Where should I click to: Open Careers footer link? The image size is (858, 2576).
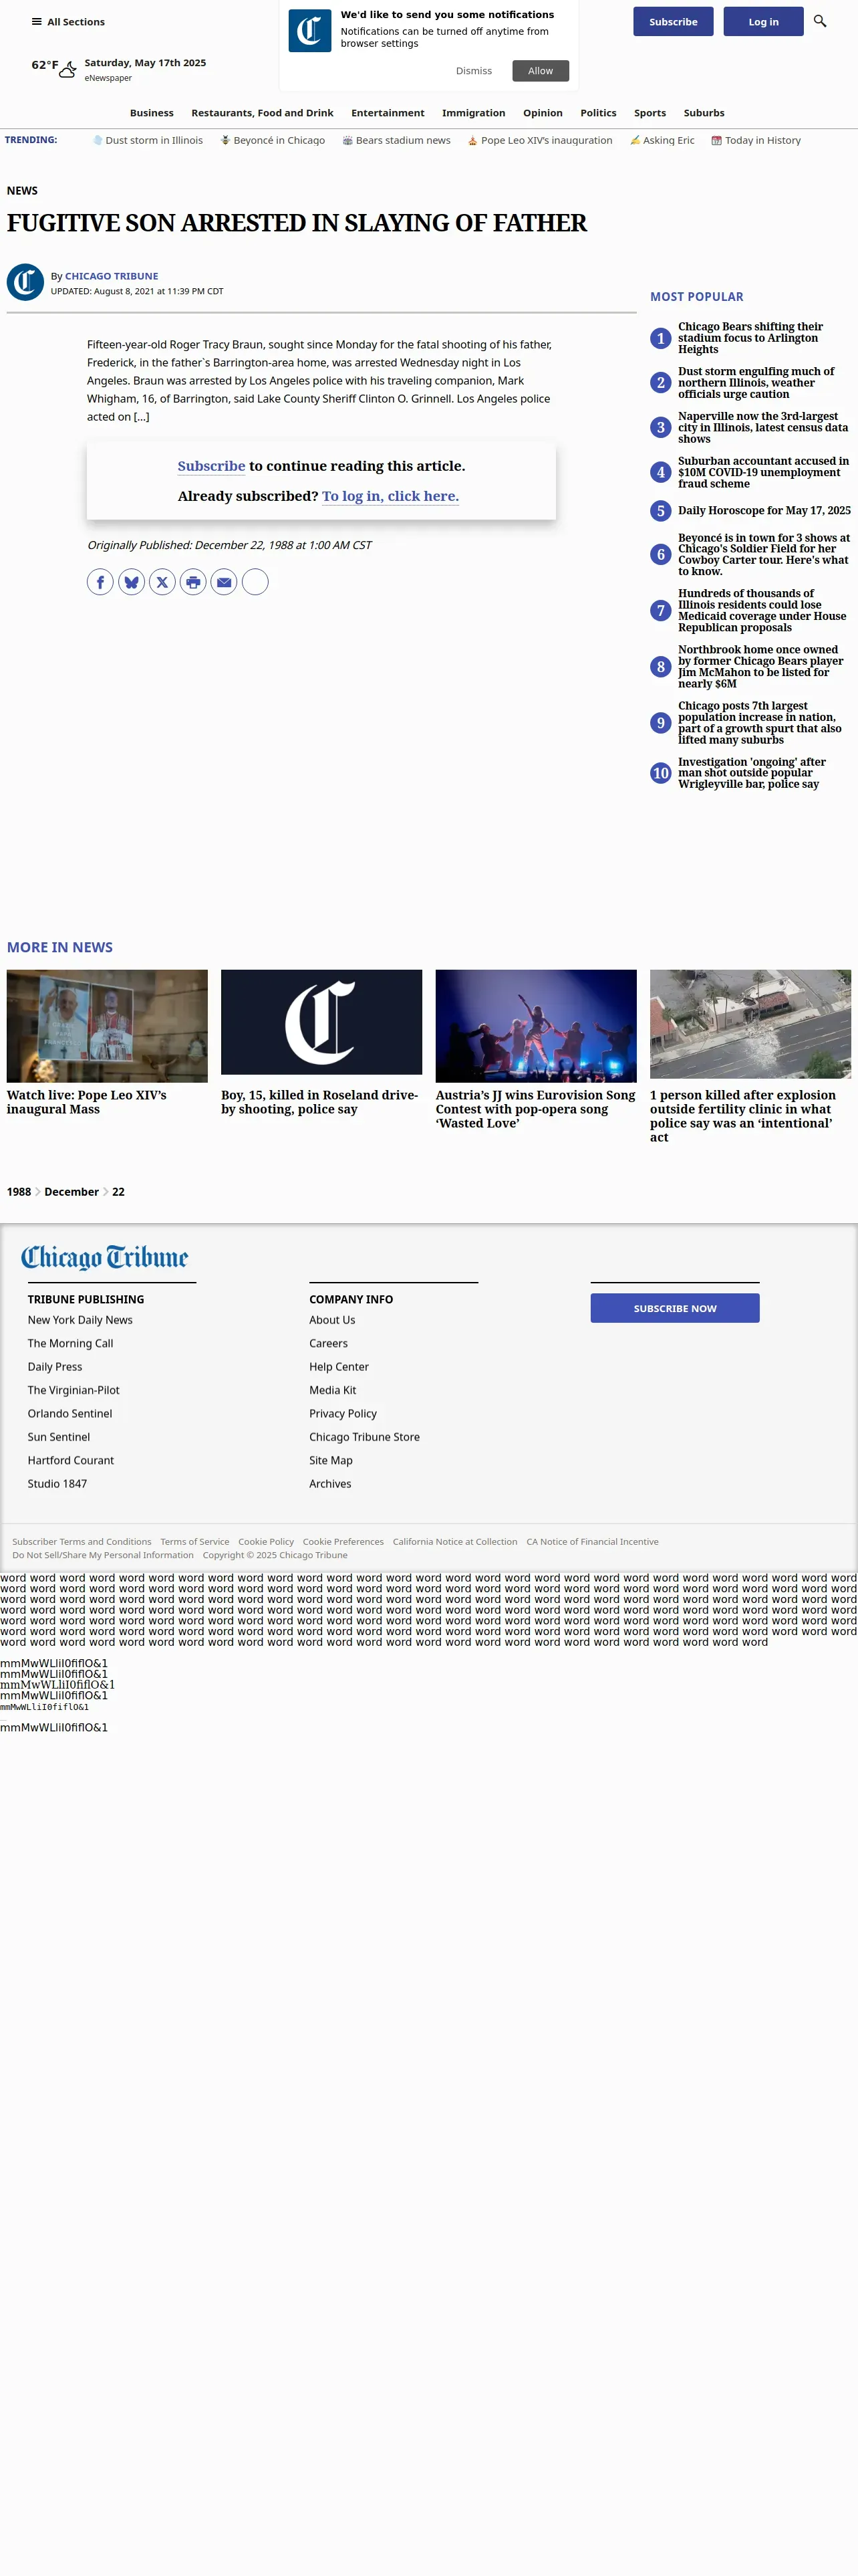pyautogui.click(x=329, y=1344)
